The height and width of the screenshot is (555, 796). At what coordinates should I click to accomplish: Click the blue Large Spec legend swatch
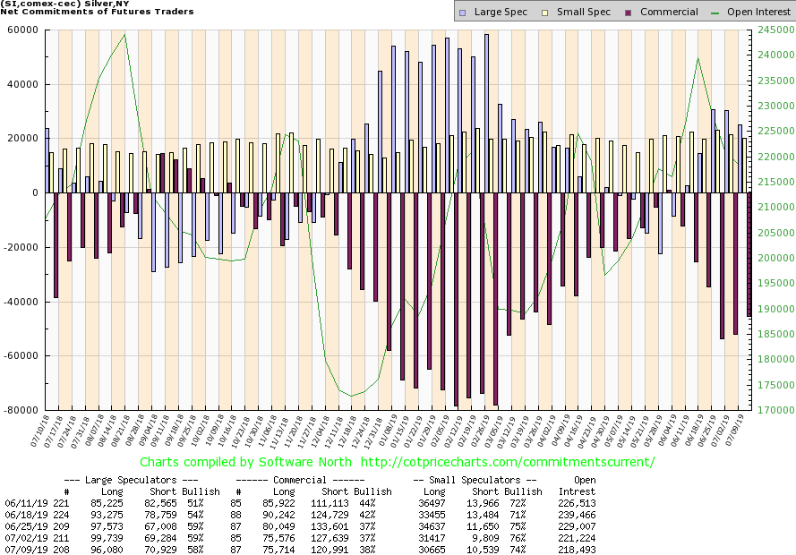[462, 13]
